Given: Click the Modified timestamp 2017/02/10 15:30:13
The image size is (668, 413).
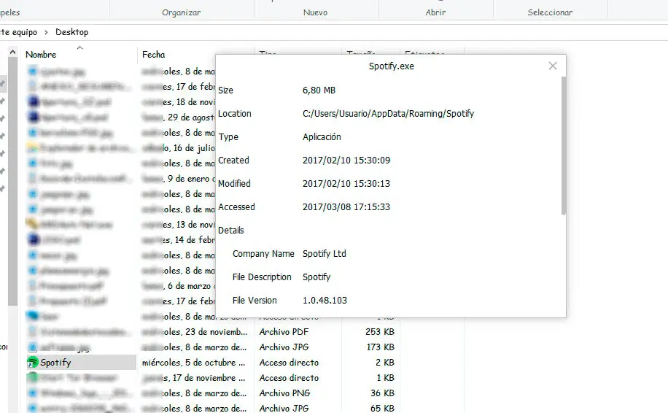Looking at the screenshot, I should coord(346,184).
